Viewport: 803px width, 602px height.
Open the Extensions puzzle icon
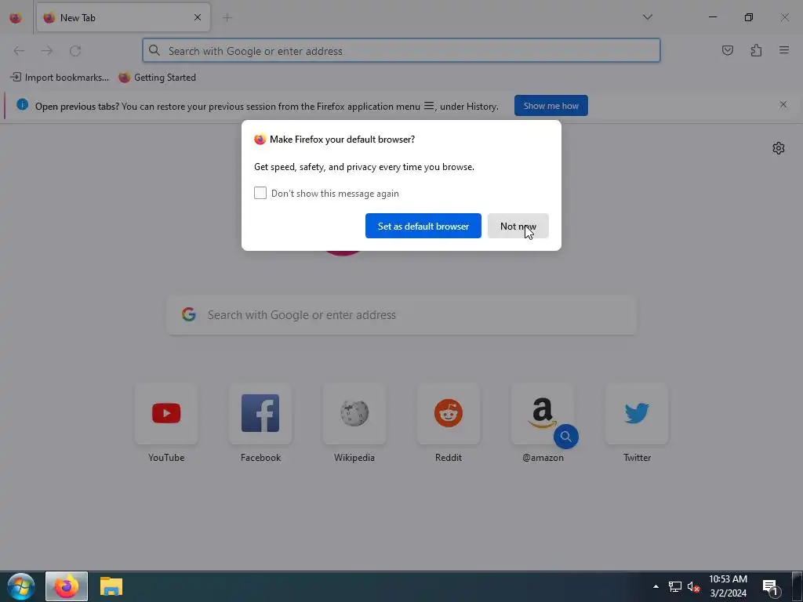756,50
